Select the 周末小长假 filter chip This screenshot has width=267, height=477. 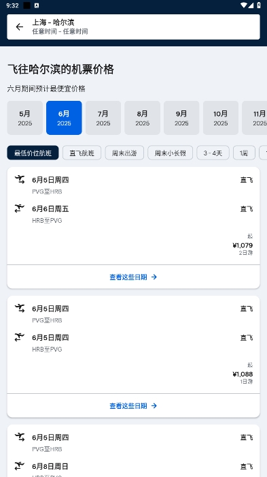tap(171, 153)
